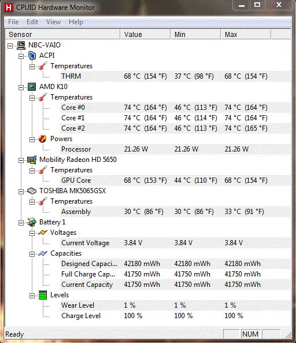The image size is (296, 343).
Task: Select the Wear Level row
Action: click(x=176, y=305)
